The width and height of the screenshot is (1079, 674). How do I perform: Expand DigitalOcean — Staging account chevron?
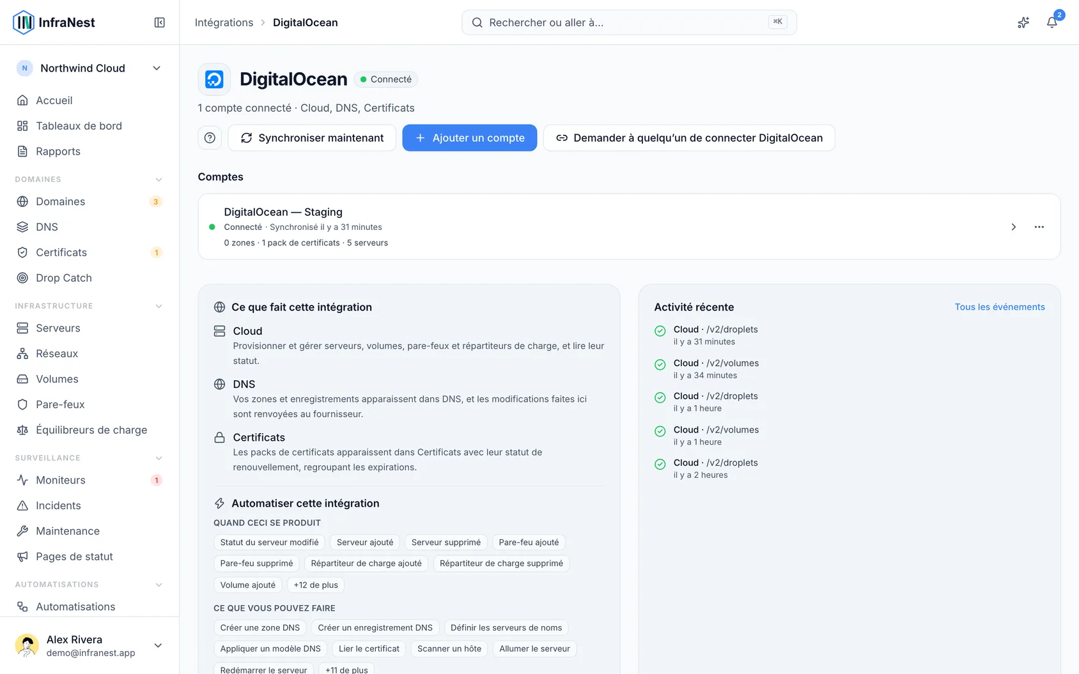[1013, 227]
